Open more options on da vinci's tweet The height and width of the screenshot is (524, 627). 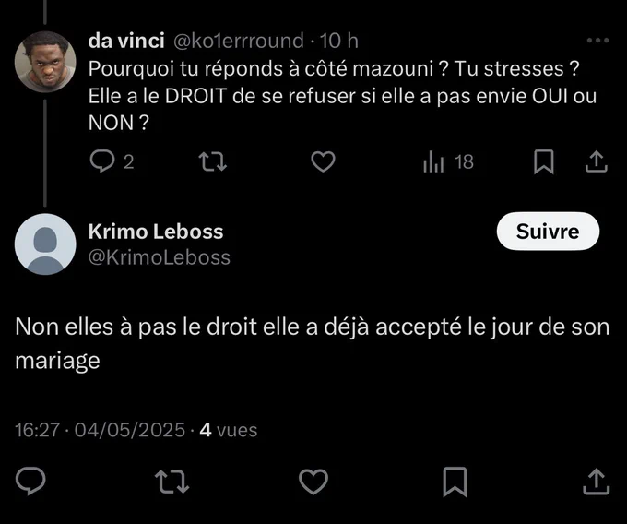tap(597, 40)
